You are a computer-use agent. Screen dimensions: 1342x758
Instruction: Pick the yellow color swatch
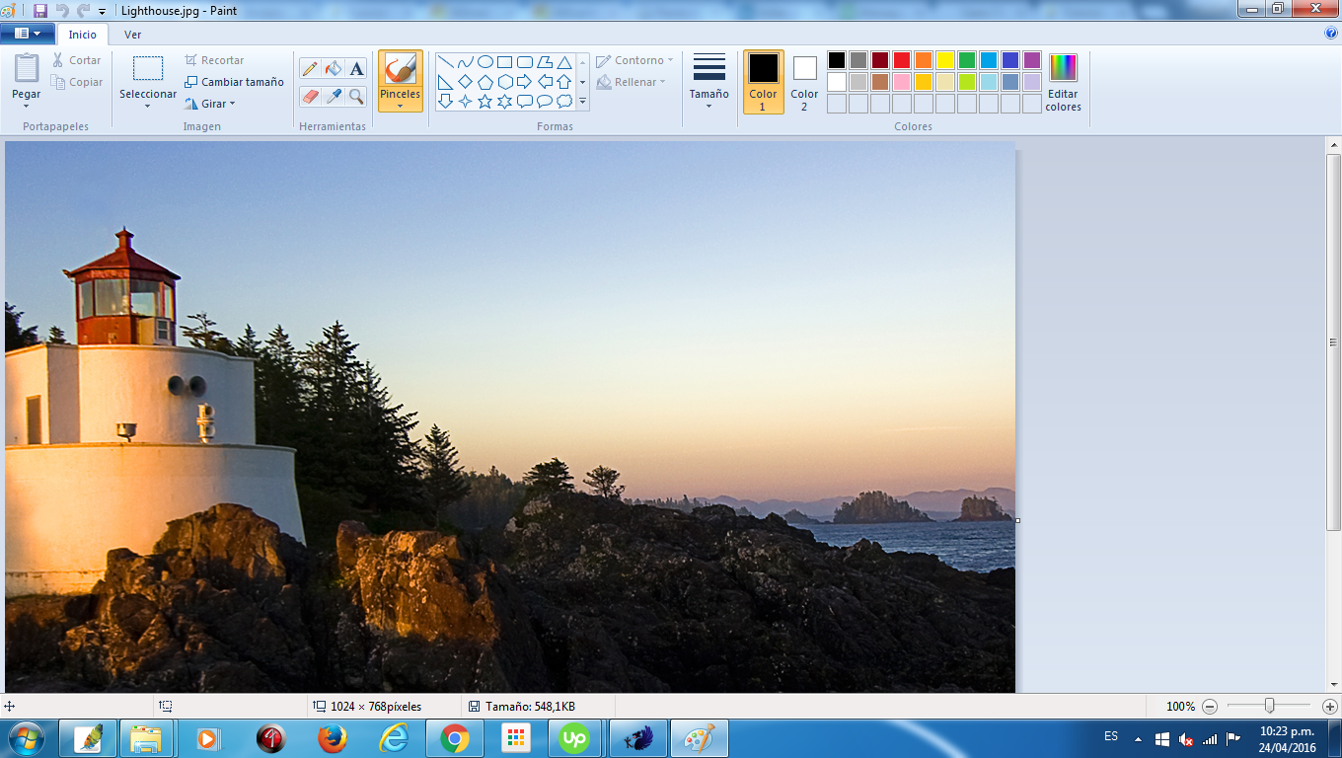point(945,60)
